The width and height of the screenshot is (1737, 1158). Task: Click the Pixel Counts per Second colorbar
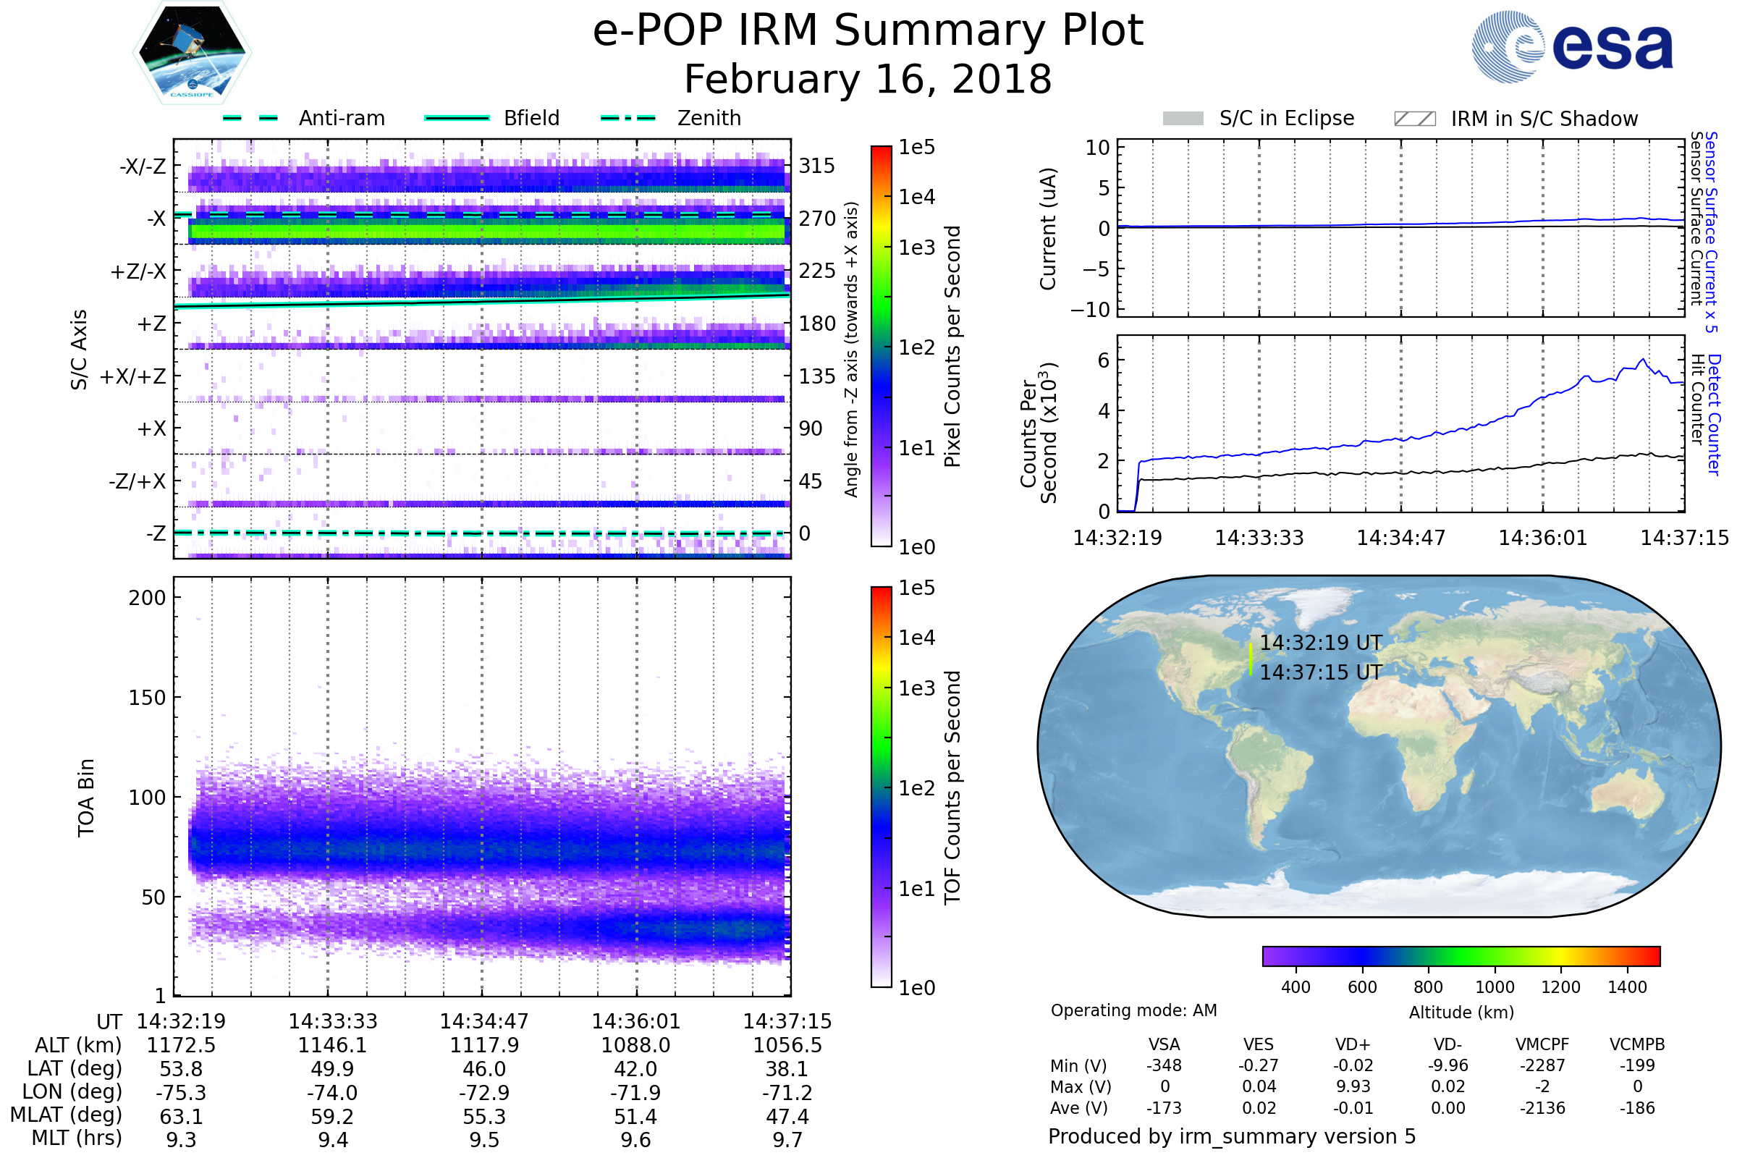[x=881, y=346]
